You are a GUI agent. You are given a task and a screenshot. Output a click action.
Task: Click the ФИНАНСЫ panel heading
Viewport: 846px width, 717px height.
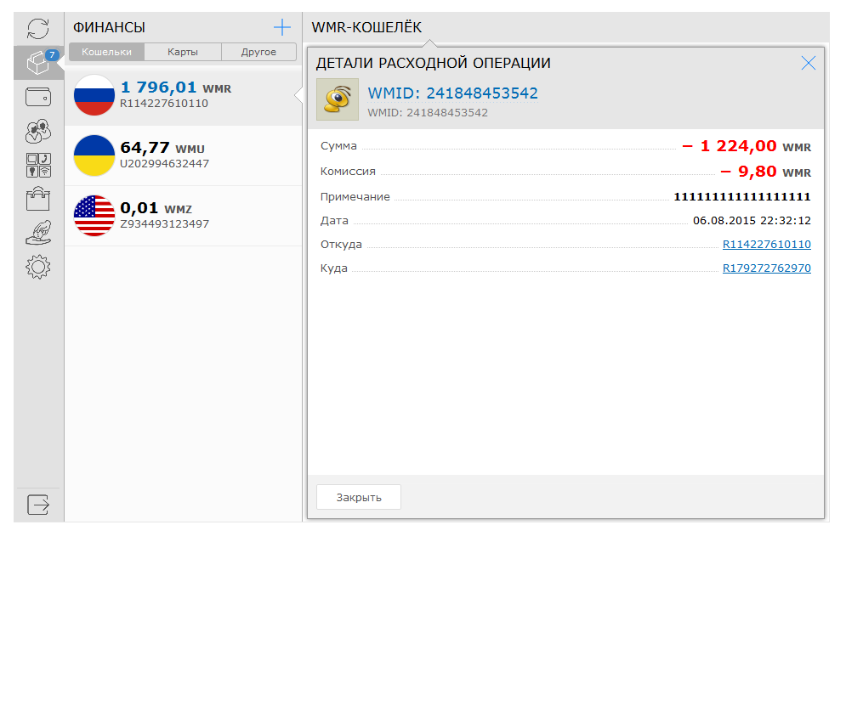click(109, 27)
